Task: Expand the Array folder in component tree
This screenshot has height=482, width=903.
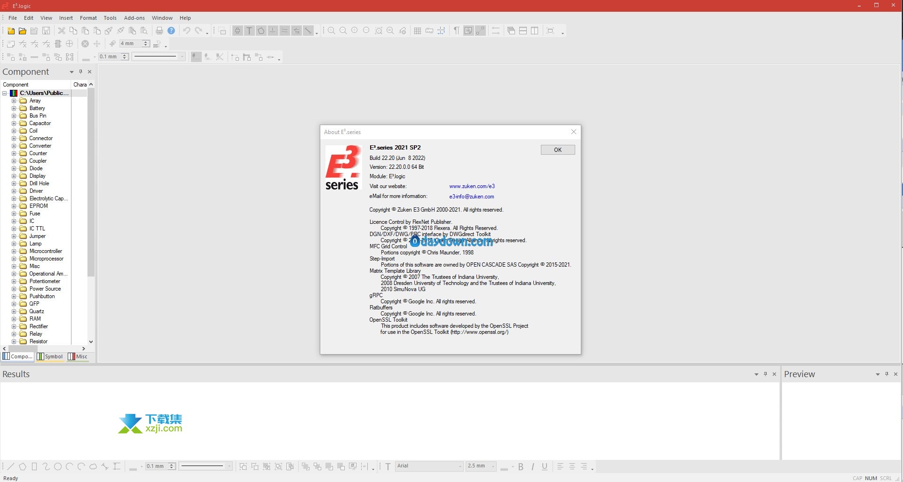Action: [14, 101]
